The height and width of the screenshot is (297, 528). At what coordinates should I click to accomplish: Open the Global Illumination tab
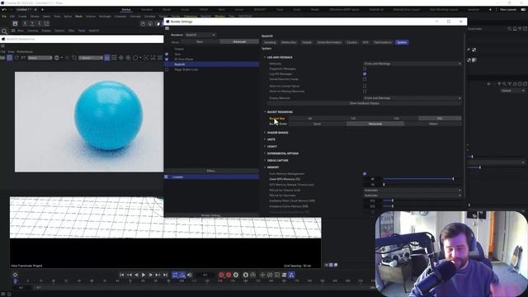click(329, 42)
